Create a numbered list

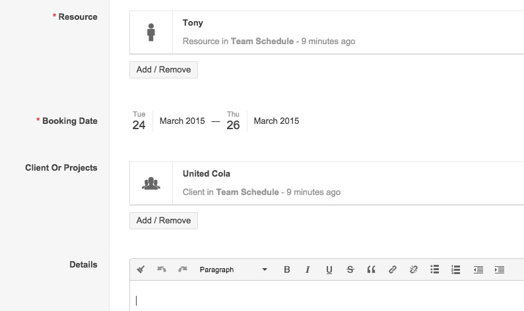tap(455, 269)
